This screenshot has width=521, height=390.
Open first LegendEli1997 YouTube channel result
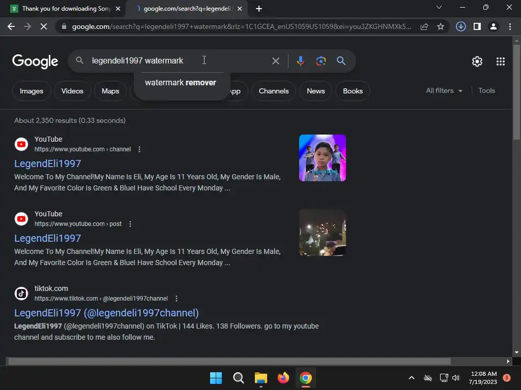coord(47,164)
